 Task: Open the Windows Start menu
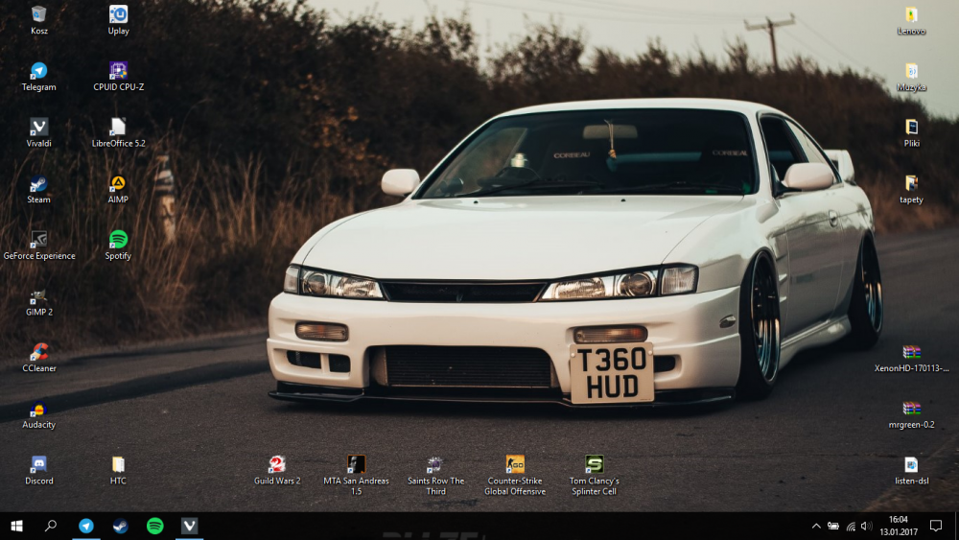tap(17, 526)
